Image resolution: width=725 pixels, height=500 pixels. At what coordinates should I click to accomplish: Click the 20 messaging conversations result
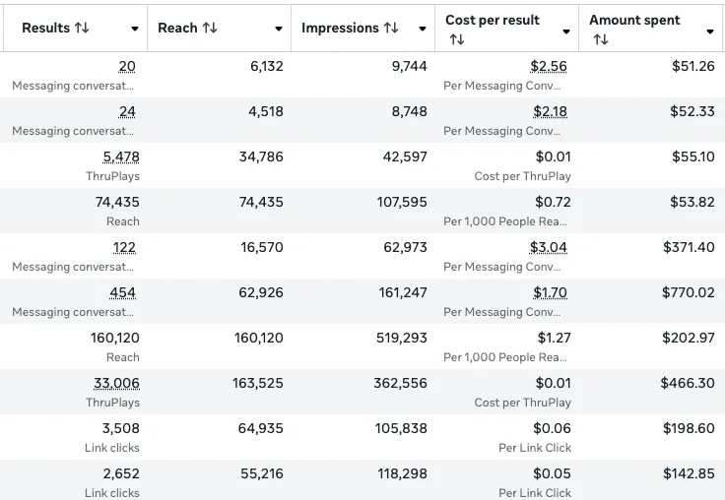tap(127, 67)
